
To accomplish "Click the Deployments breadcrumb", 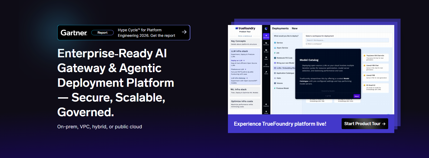I will point(280,28).
